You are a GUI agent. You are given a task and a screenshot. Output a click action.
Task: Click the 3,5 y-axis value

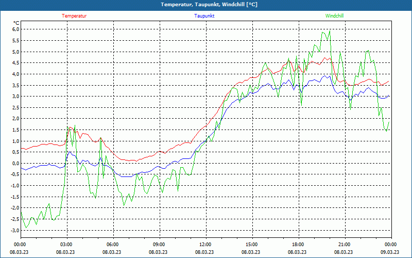[x=16, y=85]
